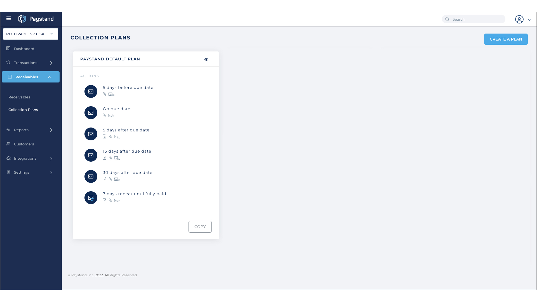Expand the Transactions chevron
The image size is (537, 302).
[51, 63]
